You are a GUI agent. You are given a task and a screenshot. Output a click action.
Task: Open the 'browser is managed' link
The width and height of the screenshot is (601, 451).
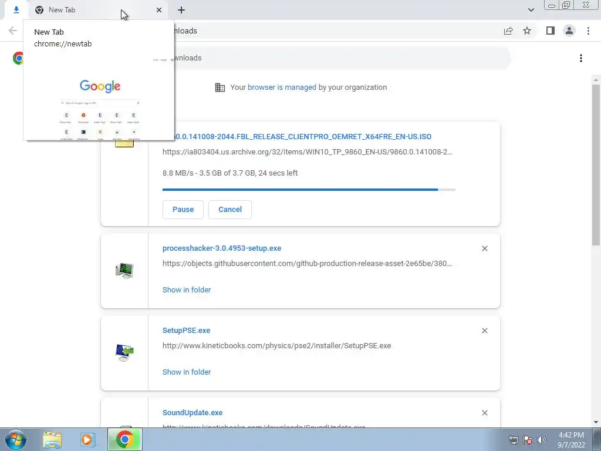click(282, 87)
